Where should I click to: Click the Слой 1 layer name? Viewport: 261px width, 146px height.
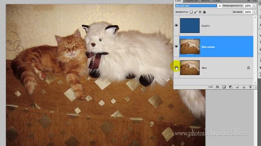click(206, 26)
